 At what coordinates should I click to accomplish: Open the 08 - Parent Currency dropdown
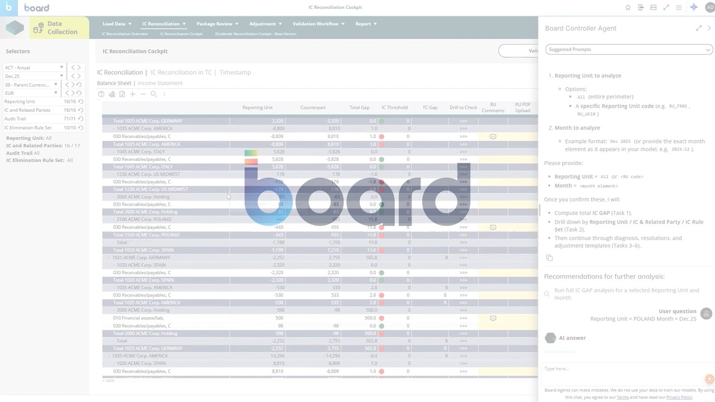click(31, 85)
